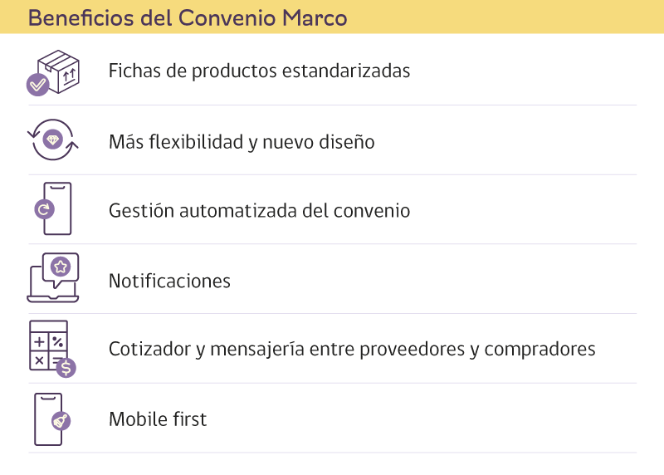Click the phone with paint bucket icon
Image resolution: width=664 pixels, height=475 pixels.
click(52, 419)
